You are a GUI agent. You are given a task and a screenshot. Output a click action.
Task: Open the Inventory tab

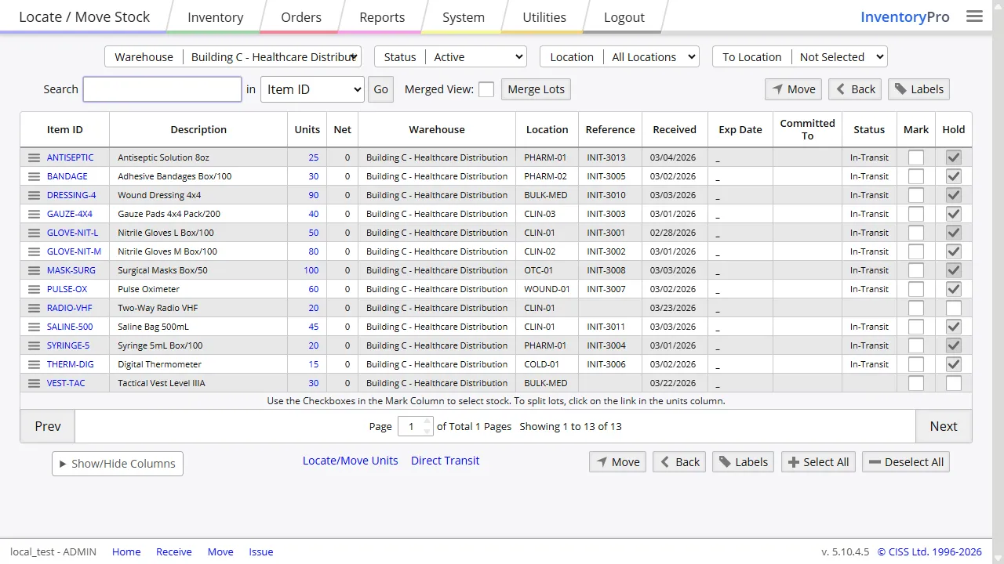click(216, 17)
